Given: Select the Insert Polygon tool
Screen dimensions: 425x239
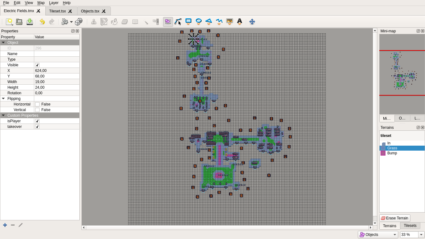Looking at the screenshot, I should (209, 21).
